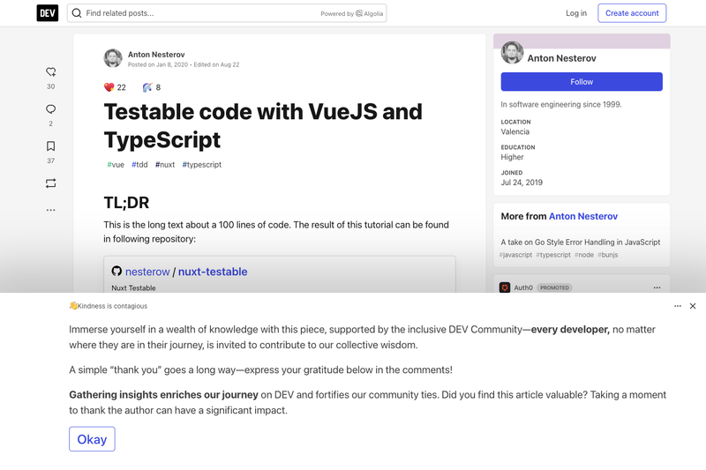Follow Anton Nesterov
706x470 pixels.
click(x=582, y=82)
